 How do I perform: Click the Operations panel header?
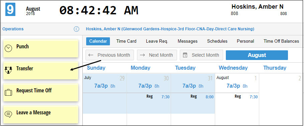(13, 29)
